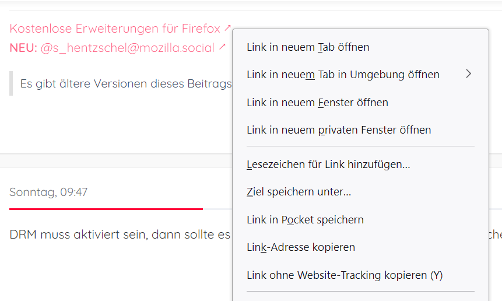Screen dimensions: 502x301
Task: Open link in new window entry
Action: coord(317,103)
